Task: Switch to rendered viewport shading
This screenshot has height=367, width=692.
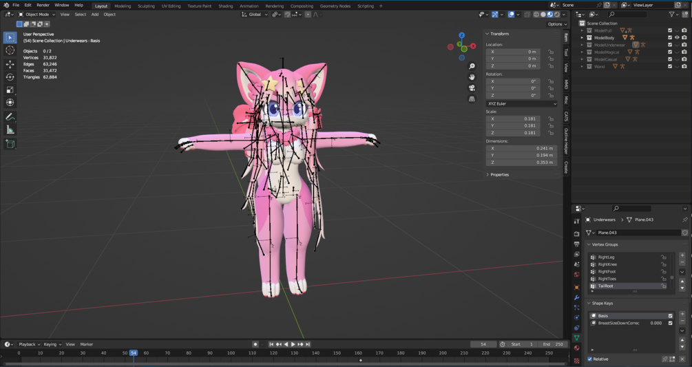Action: pos(557,14)
